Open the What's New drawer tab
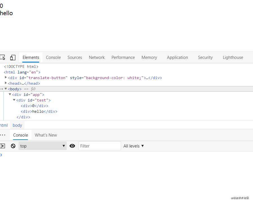 click(46, 135)
